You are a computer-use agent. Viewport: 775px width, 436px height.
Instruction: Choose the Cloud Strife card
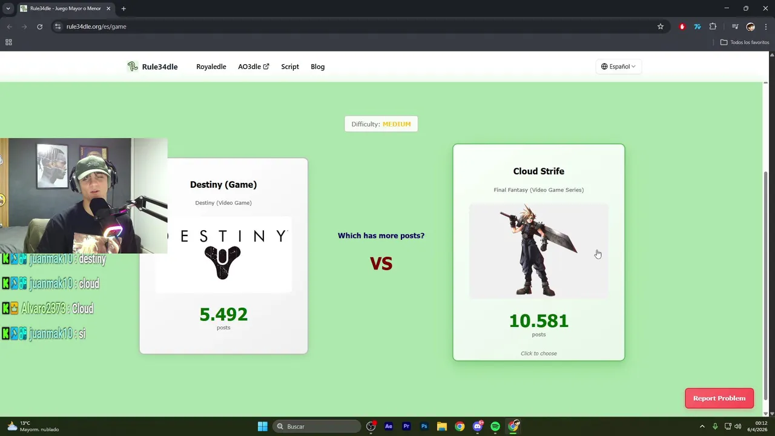click(539, 253)
